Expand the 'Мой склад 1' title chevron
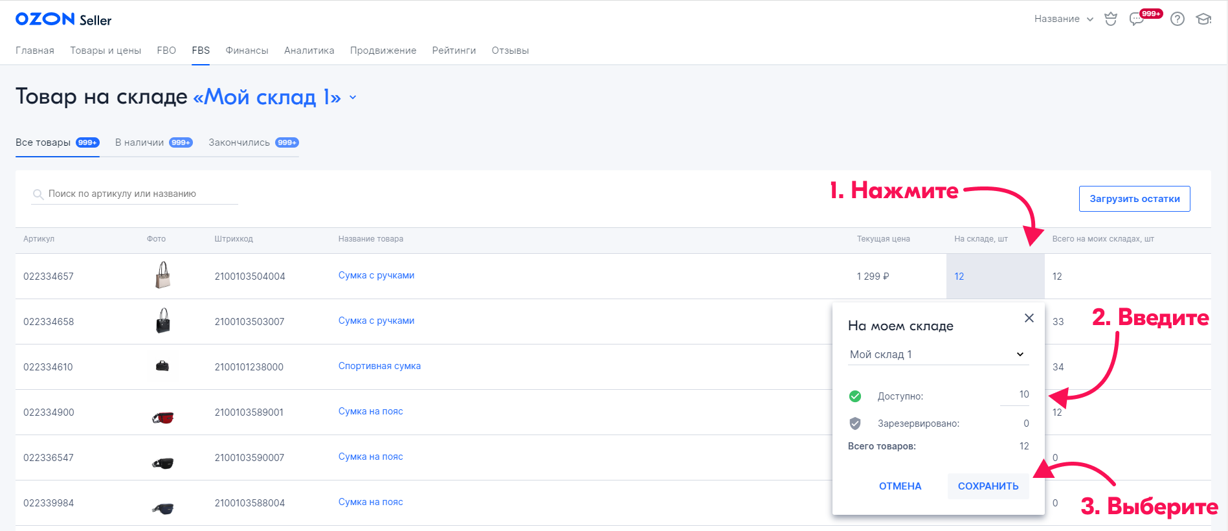The width and height of the screenshot is (1228, 531). tap(353, 98)
